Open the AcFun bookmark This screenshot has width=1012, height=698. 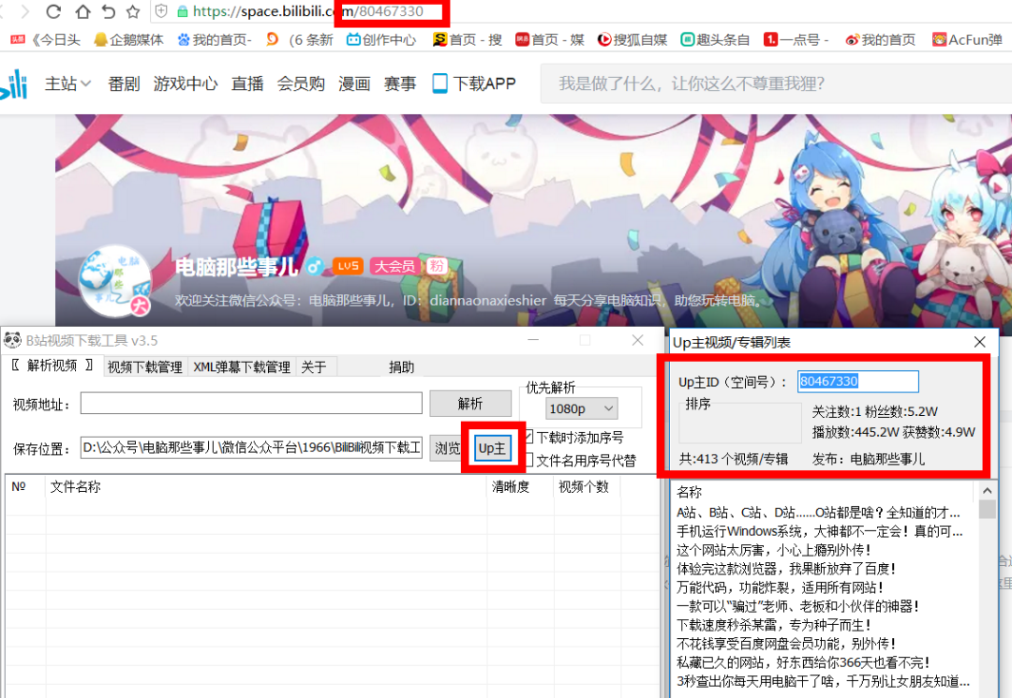click(x=967, y=39)
